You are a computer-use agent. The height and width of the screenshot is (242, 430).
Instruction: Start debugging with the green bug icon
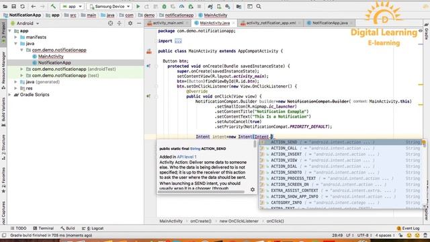[x=164, y=6]
